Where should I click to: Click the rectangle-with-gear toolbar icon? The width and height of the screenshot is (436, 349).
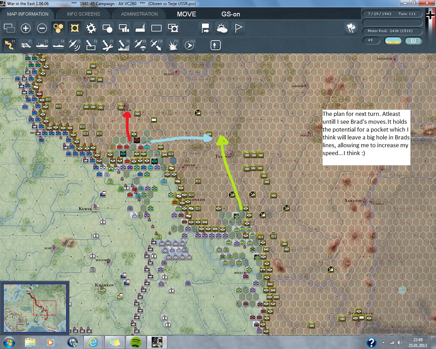click(x=173, y=28)
